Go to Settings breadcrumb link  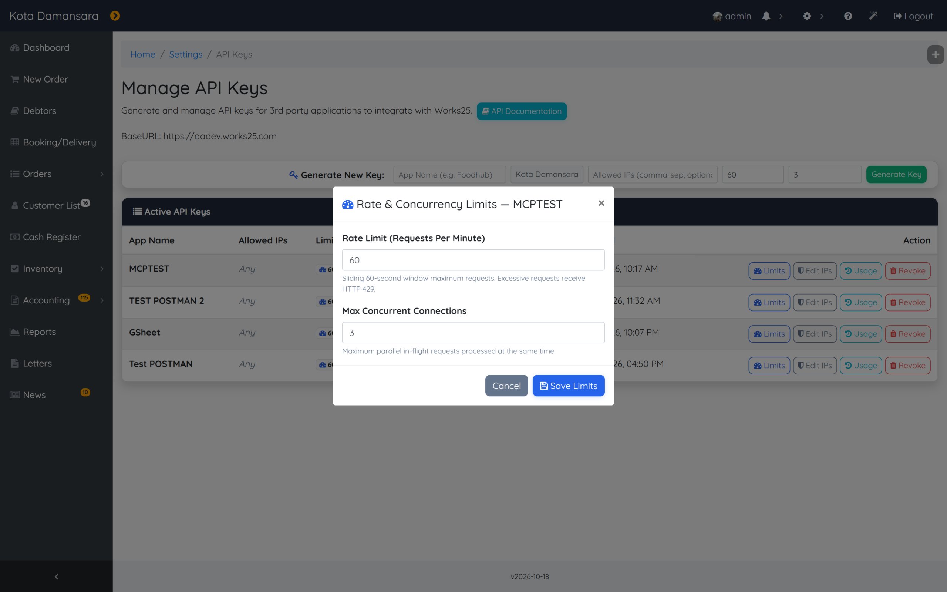185,54
